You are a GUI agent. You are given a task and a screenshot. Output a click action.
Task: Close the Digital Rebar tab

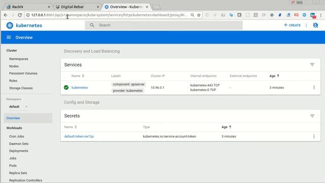click(98, 7)
